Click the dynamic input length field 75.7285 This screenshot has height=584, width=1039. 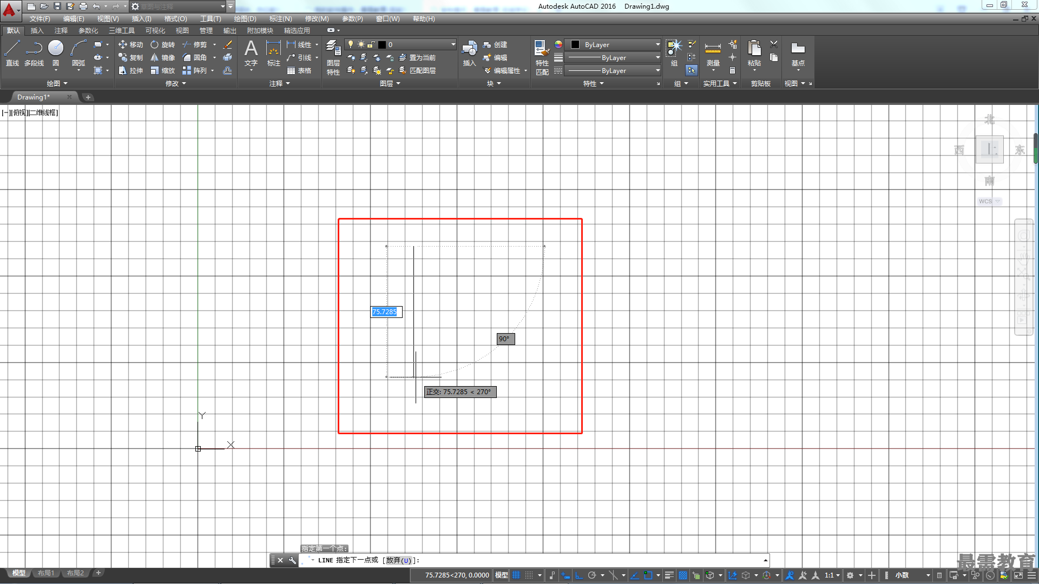pos(386,311)
